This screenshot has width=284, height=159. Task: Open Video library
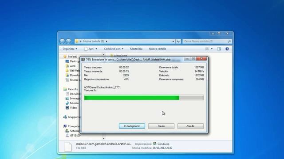click(73, 108)
